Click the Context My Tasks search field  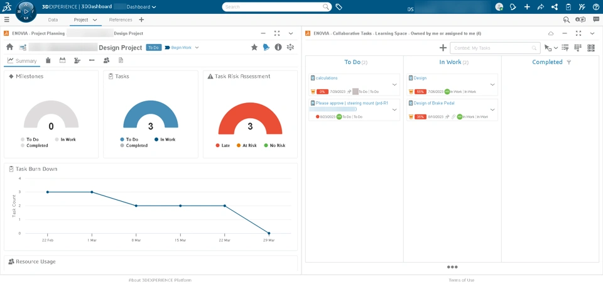[x=495, y=48]
